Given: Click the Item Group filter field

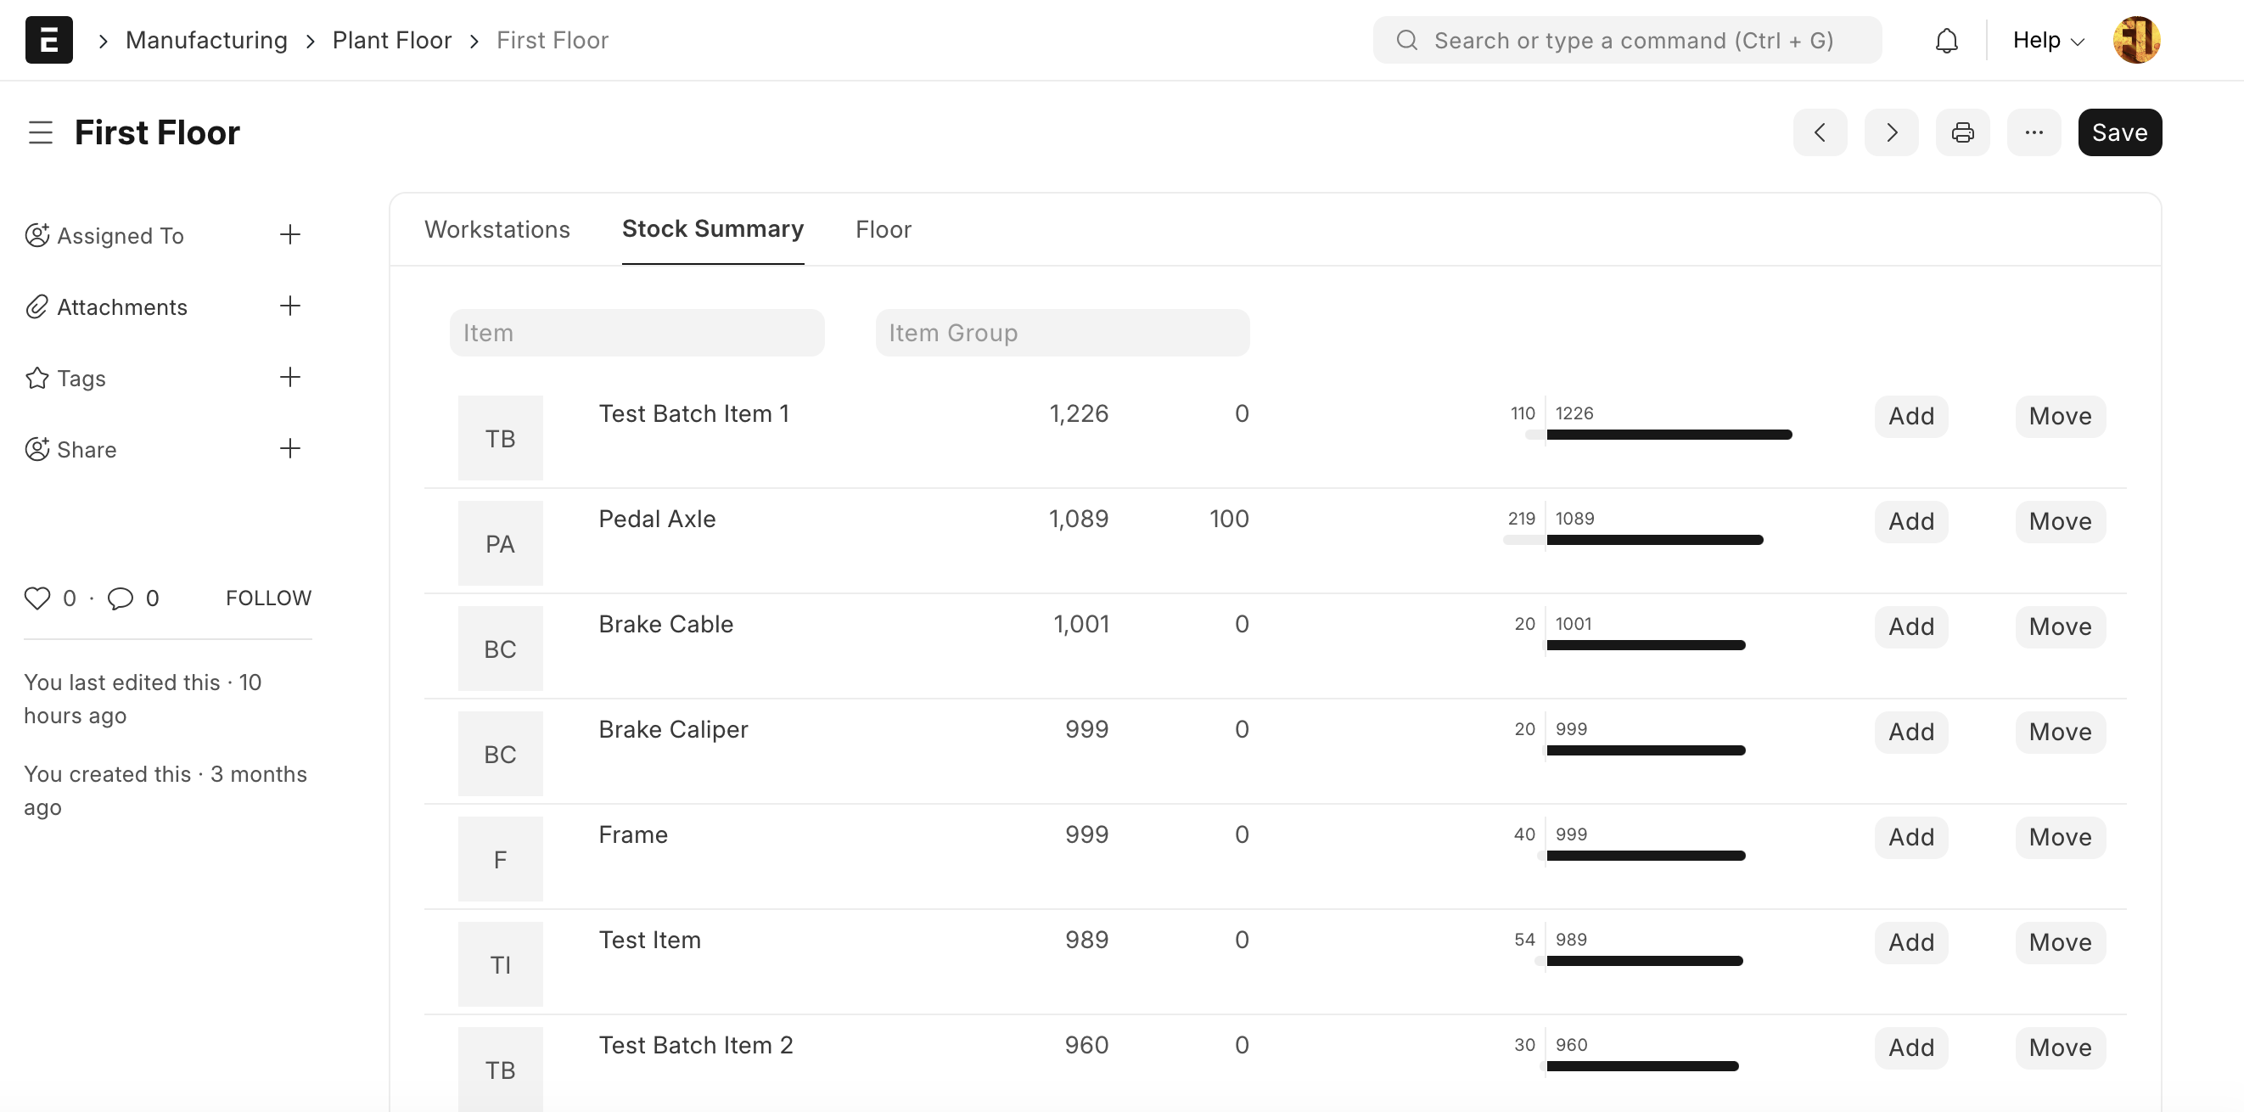Looking at the screenshot, I should (x=1062, y=333).
